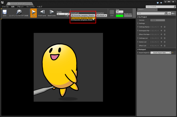177x117 pixels.
Task: Expand the Asset Import Data row
Action: 138,53
